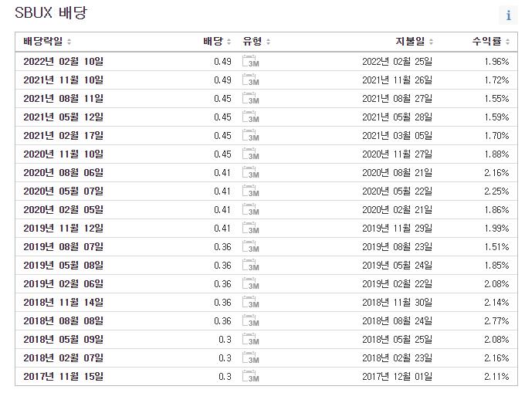
Task: Click 3M type icon in 2022년 02월 10일 row
Action: pyautogui.click(x=251, y=61)
